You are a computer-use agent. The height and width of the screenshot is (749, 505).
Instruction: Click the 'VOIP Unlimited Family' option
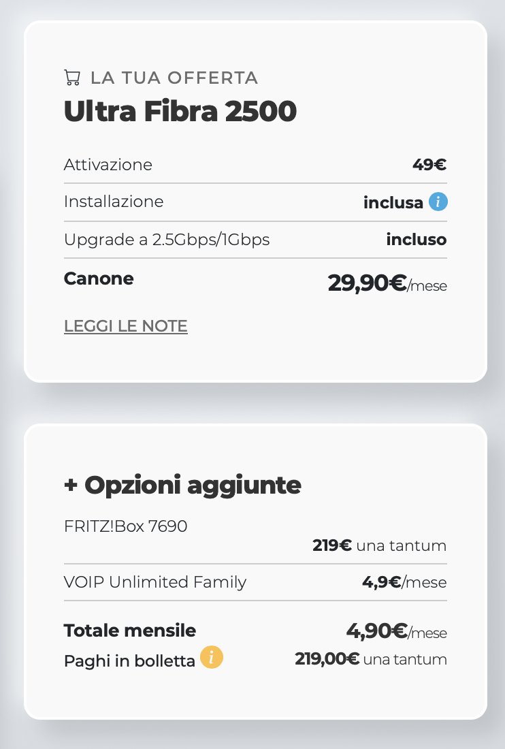[155, 582]
